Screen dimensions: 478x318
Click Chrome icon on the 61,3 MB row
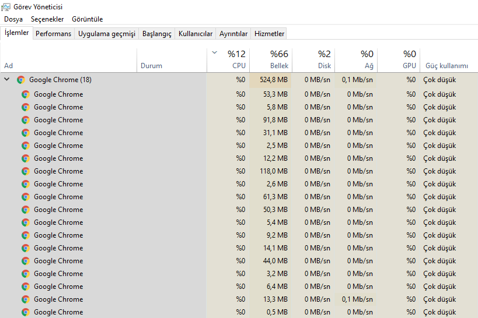click(26, 197)
